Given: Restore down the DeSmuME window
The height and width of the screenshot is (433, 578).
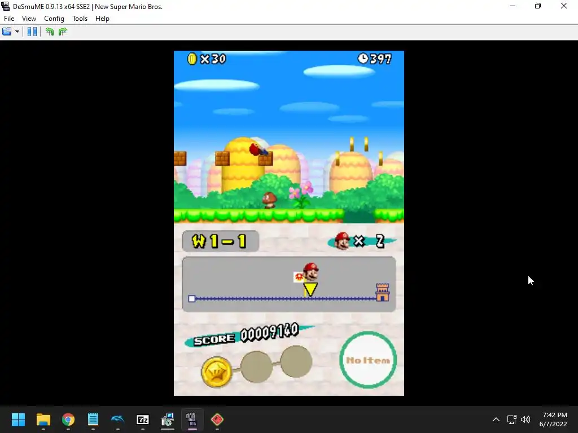Looking at the screenshot, I should [x=538, y=6].
